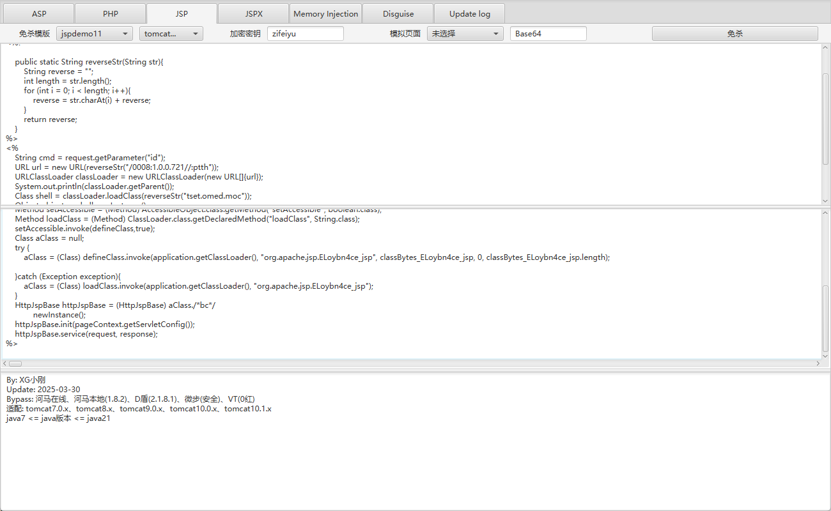This screenshot has height=511, width=831.
Task: Click the lower pane scroll-up arrow
Action: pos(825,213)
